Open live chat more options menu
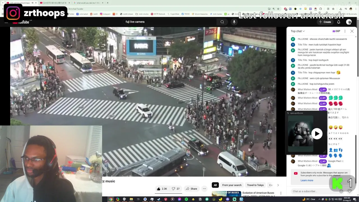 click(x=345, y=31)
